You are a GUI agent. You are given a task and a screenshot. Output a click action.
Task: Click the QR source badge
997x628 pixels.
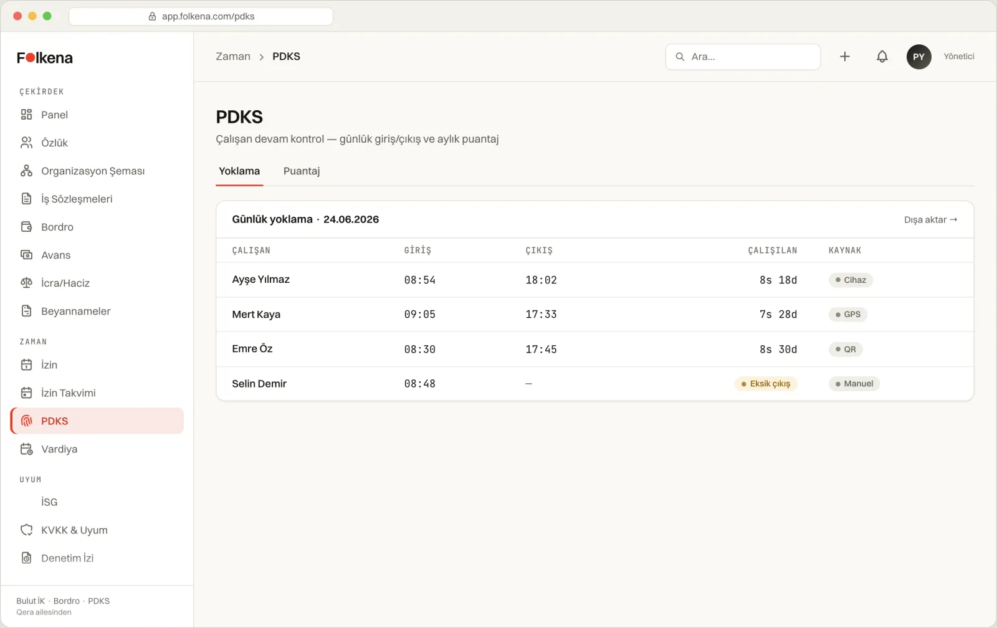[x=846, y=350]
